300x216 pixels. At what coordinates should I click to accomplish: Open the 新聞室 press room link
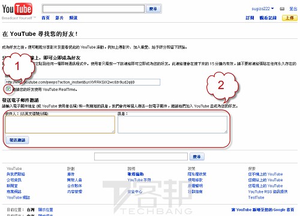tap(12, 186)
